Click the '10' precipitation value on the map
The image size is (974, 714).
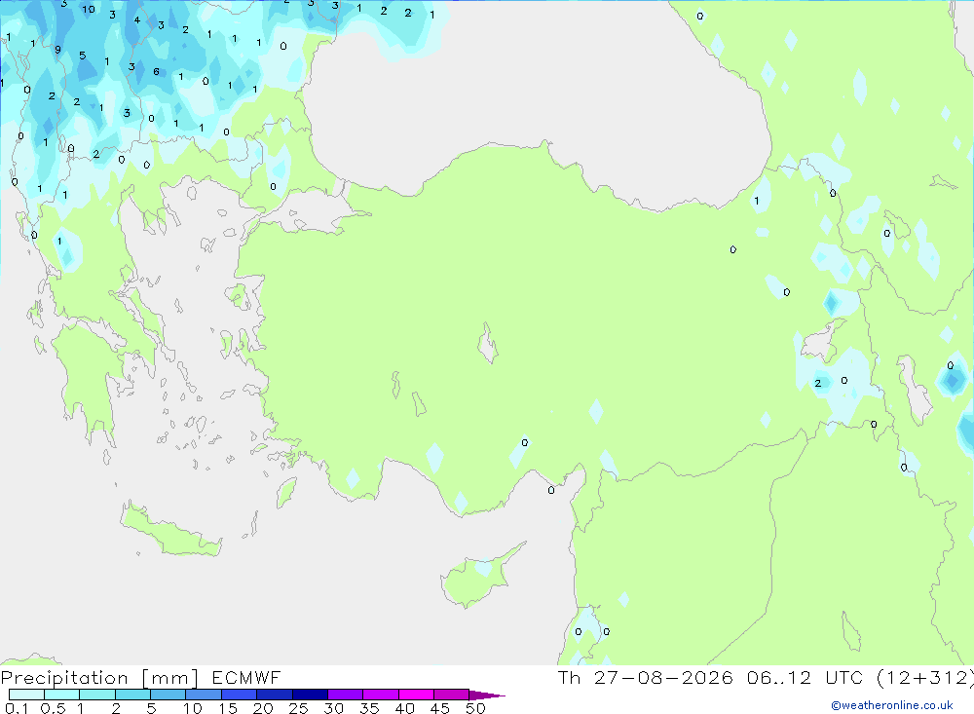[x=89, y=10]
